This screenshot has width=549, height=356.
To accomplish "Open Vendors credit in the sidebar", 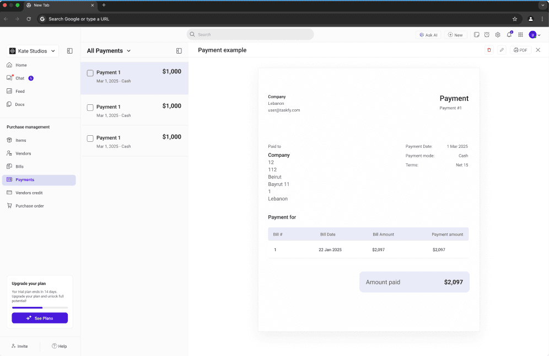I will click(x=29, y=193).
